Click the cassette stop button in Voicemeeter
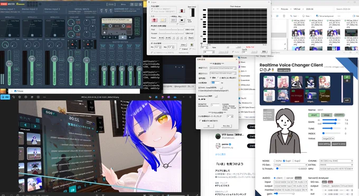The image size is (359, 196). coord(122,37)
